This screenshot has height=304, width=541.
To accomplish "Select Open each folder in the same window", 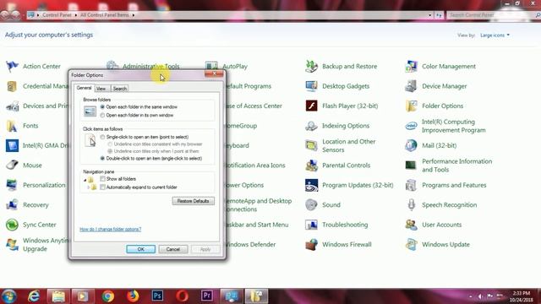I will coord(102,107).
